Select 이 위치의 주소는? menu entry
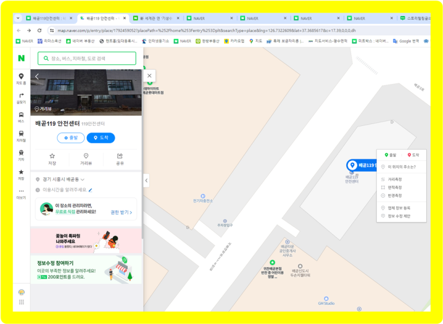The height and width of the screenshot is (324, 443). (x=401, y=167)
